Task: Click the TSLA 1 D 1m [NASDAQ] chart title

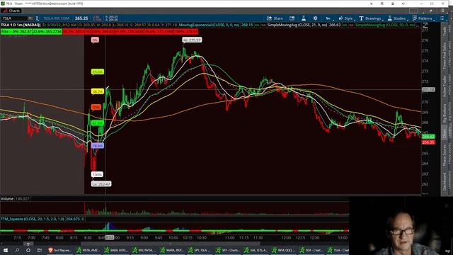Action: [21, 25]
